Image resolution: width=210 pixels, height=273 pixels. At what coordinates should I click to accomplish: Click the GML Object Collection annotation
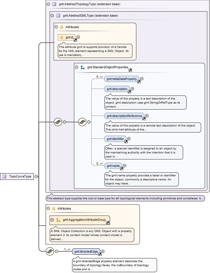point(92,235)
